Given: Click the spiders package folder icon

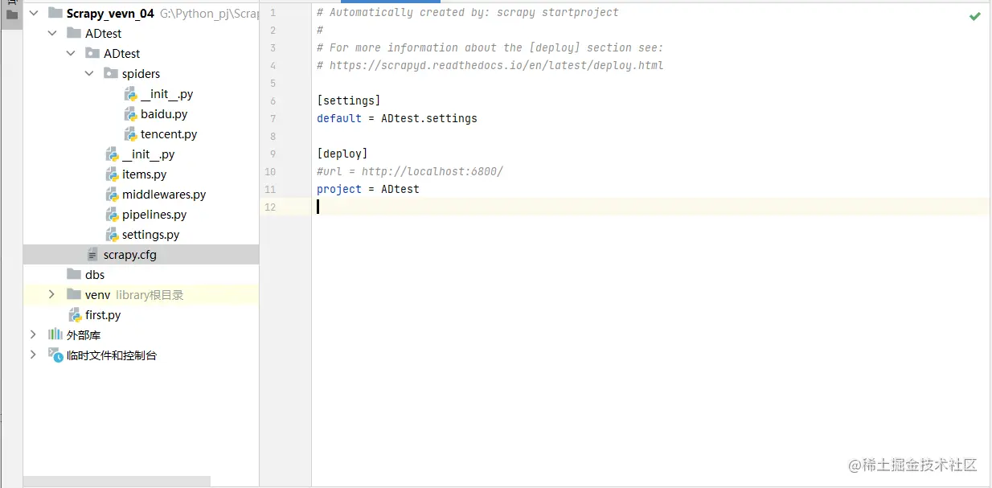Looking at the screenshot, I should click(x=111, y=73).
